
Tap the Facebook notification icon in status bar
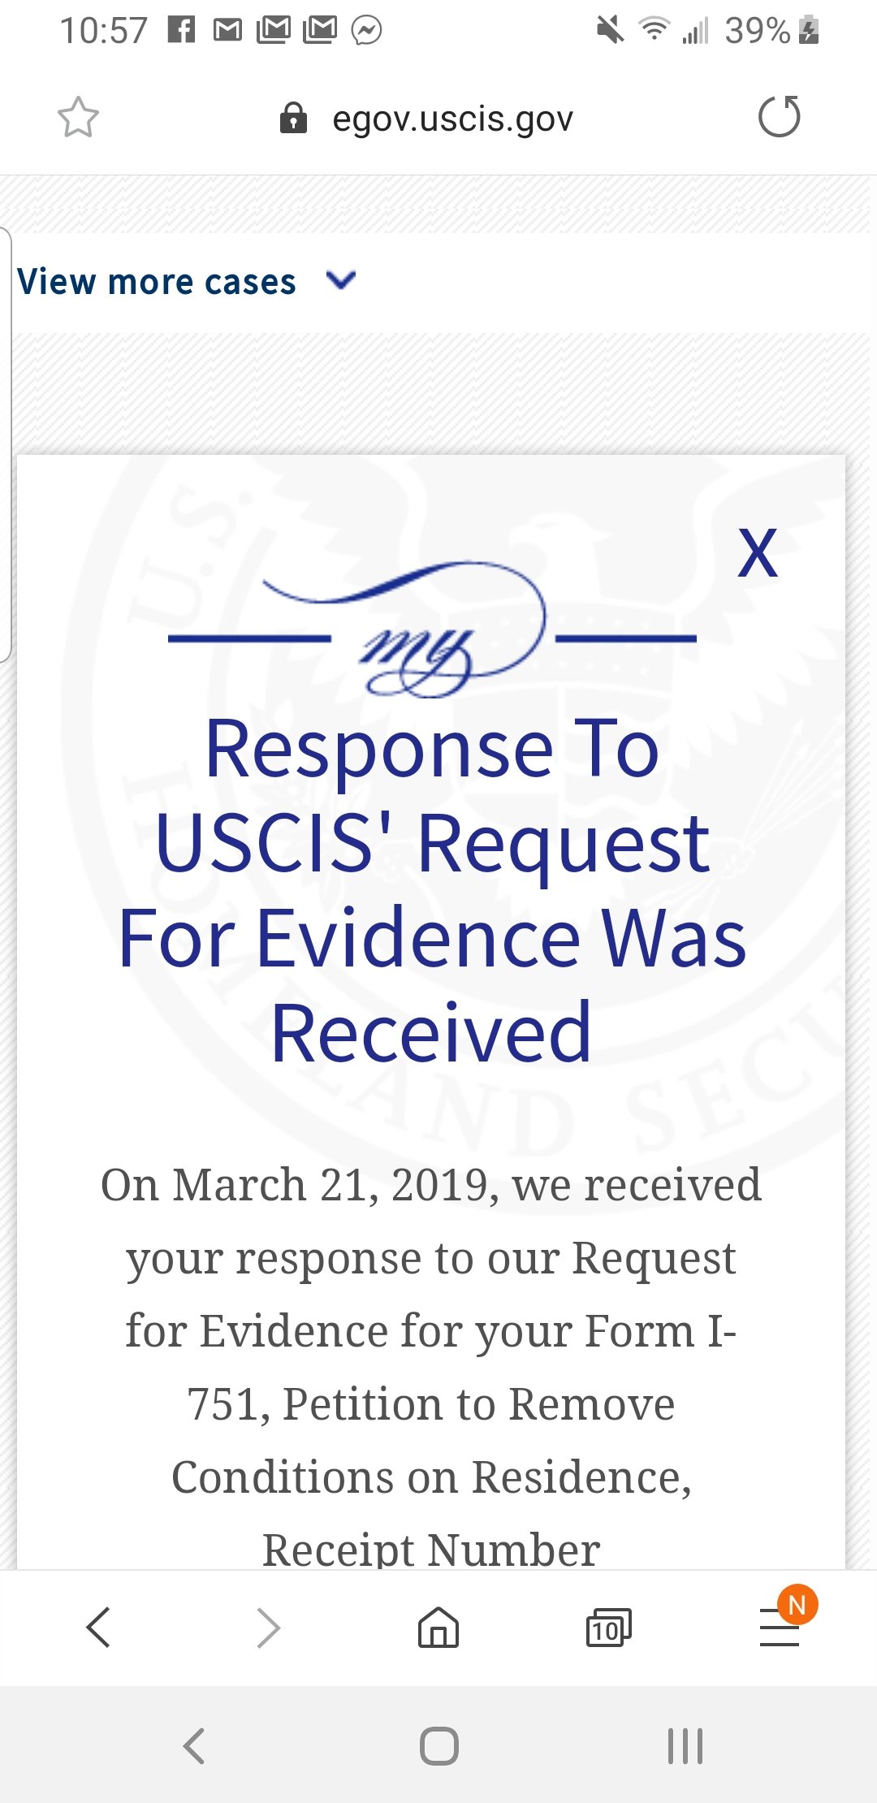tap(181, 31)
